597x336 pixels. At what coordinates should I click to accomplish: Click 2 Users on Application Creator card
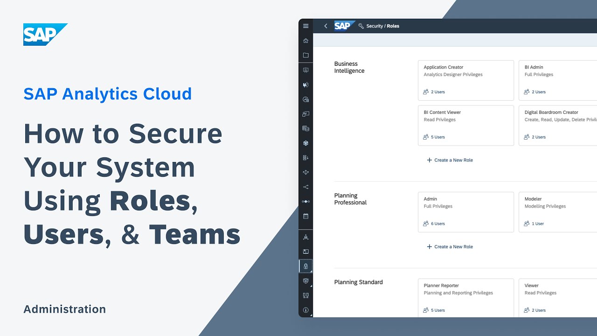pos(434,92)
